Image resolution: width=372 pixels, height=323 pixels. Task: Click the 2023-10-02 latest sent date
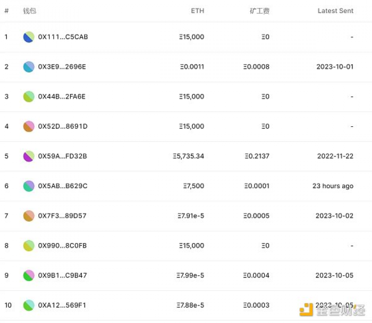[334, 216]
